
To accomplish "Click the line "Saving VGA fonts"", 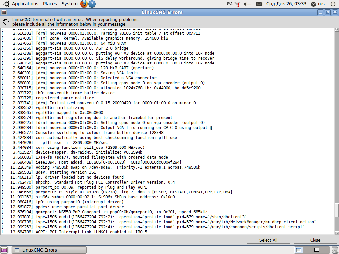I will [x=70, y=73].
